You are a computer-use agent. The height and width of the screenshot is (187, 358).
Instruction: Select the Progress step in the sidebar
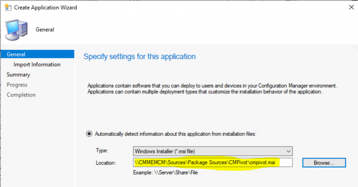point(17,85)
